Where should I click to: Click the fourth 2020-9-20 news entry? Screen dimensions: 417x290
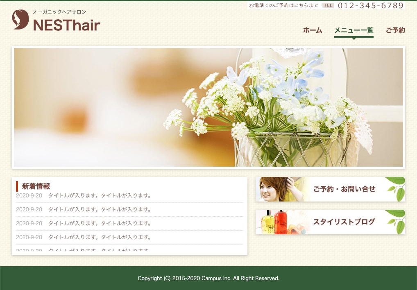[x=129, y=237]
